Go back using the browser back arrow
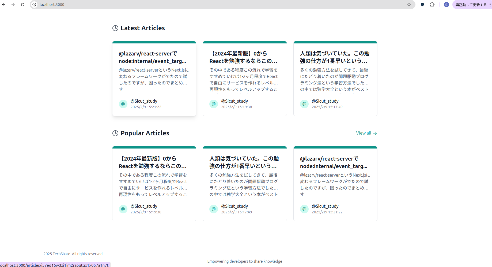This screenshot has width=492, height=267. [x=4, y=5]
